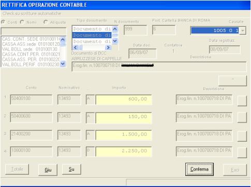Screen dimensions: 251x187
Task: Select the Aliquote radio button
Action: [46, 22]
